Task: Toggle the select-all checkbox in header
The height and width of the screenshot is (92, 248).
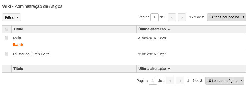Action: [x=7, y=30]
